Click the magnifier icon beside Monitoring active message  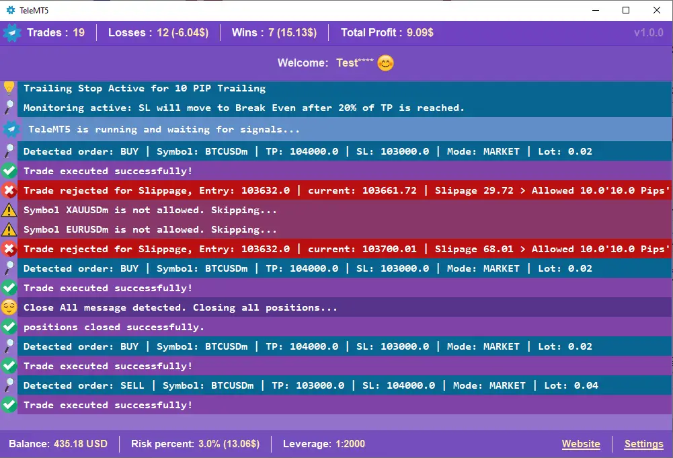(x=9, y=108)
